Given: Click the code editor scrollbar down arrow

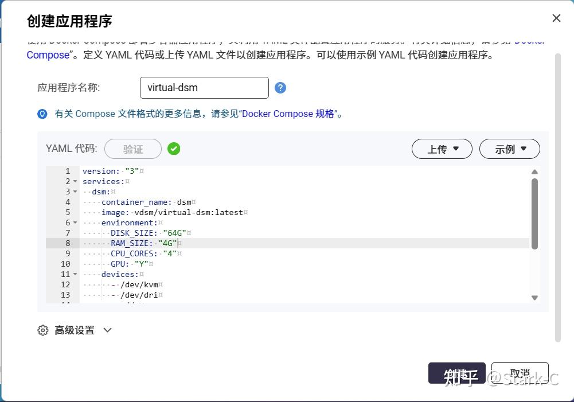Looking at the screenshot, I should [534, 298].
